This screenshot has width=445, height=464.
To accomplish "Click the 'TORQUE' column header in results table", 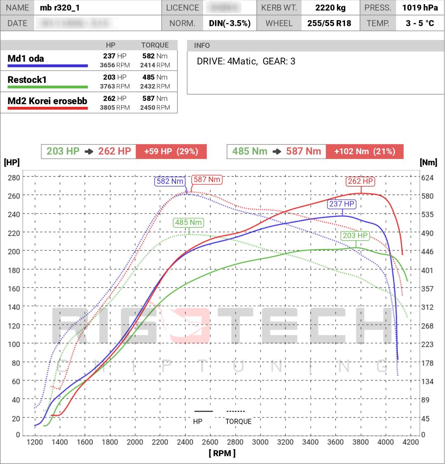I will pyautogui.click(x=155, y=45).
